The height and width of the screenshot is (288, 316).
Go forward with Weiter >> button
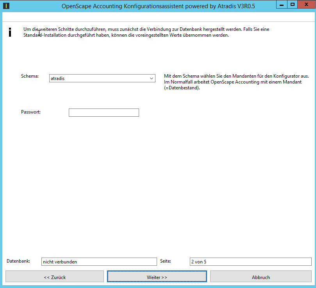(x=157, y=276)
